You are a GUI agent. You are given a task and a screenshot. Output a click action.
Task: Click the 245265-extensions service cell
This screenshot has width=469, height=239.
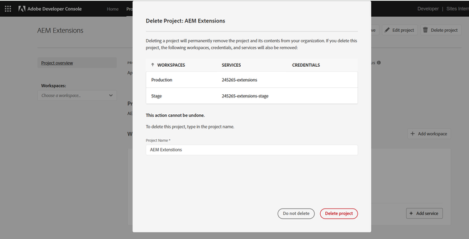(x=240, y=80)
